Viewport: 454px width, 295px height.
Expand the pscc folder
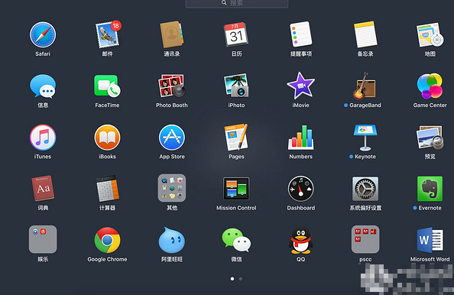[365, 239]
